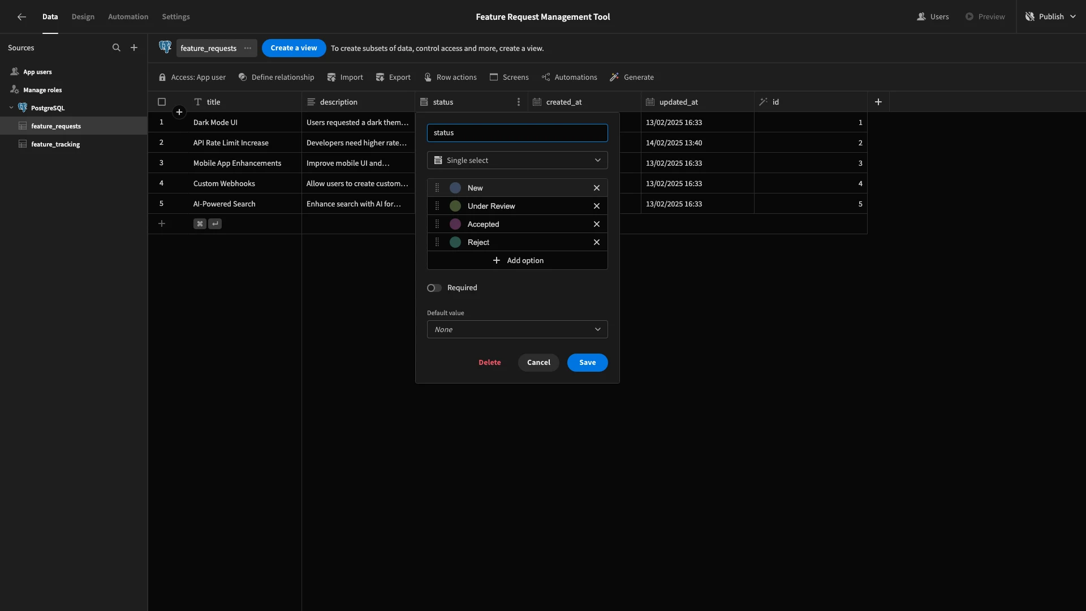
Task: Cancel editing the status column
Action: (538, 363)
